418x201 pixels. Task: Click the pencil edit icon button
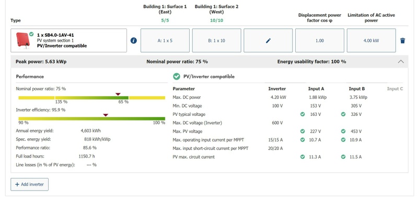coord(268,41)
